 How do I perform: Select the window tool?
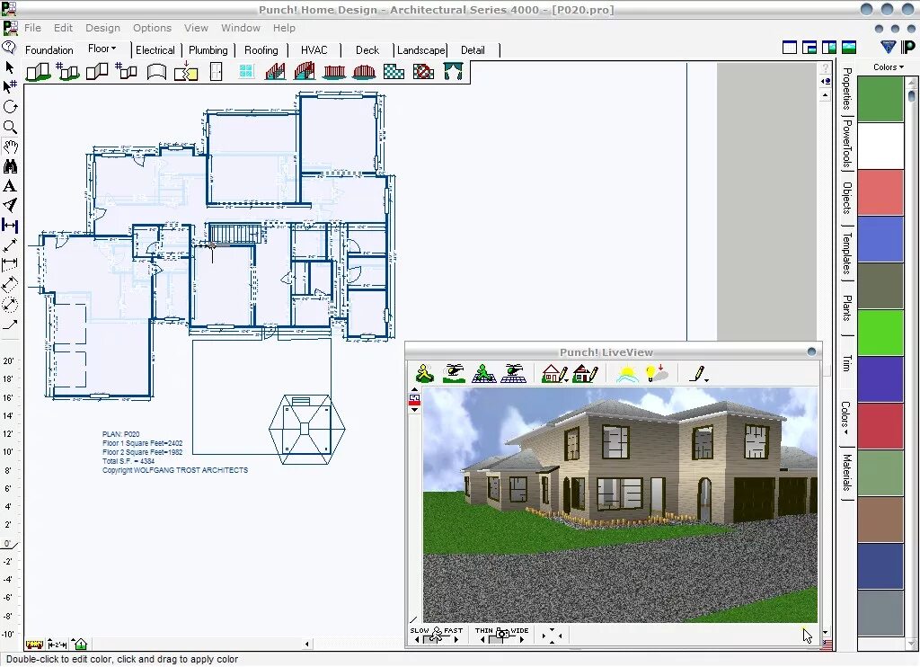point(246,72)
